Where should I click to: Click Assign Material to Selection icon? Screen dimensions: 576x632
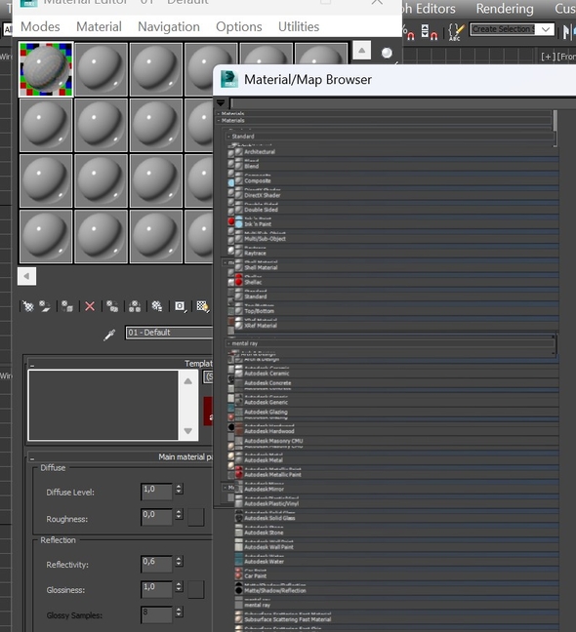coord(67,306)
